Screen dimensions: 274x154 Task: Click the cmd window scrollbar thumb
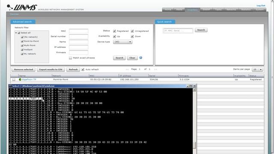pyautogui.click(x=194, y=145)
